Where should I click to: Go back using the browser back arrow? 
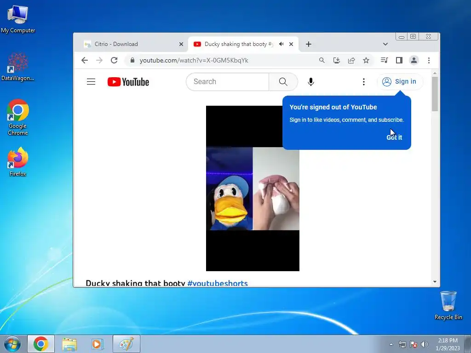point(85,60)
